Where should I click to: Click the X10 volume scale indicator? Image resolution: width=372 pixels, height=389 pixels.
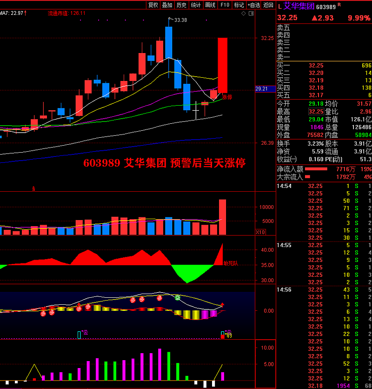pyautogui.click(x=261, y=232)
